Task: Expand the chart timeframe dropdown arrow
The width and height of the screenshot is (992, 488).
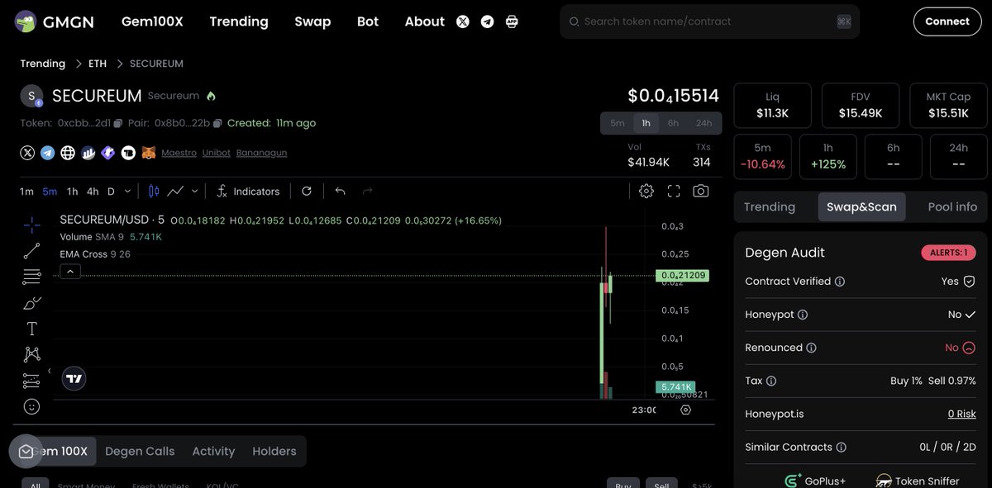Action: pos(127,191)
